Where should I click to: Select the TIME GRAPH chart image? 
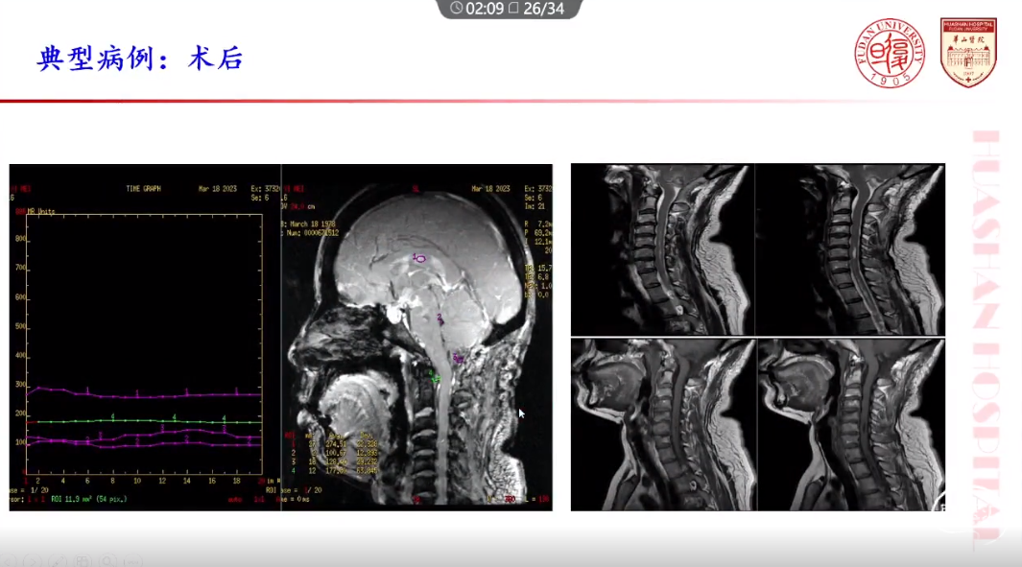pos(145,337)
